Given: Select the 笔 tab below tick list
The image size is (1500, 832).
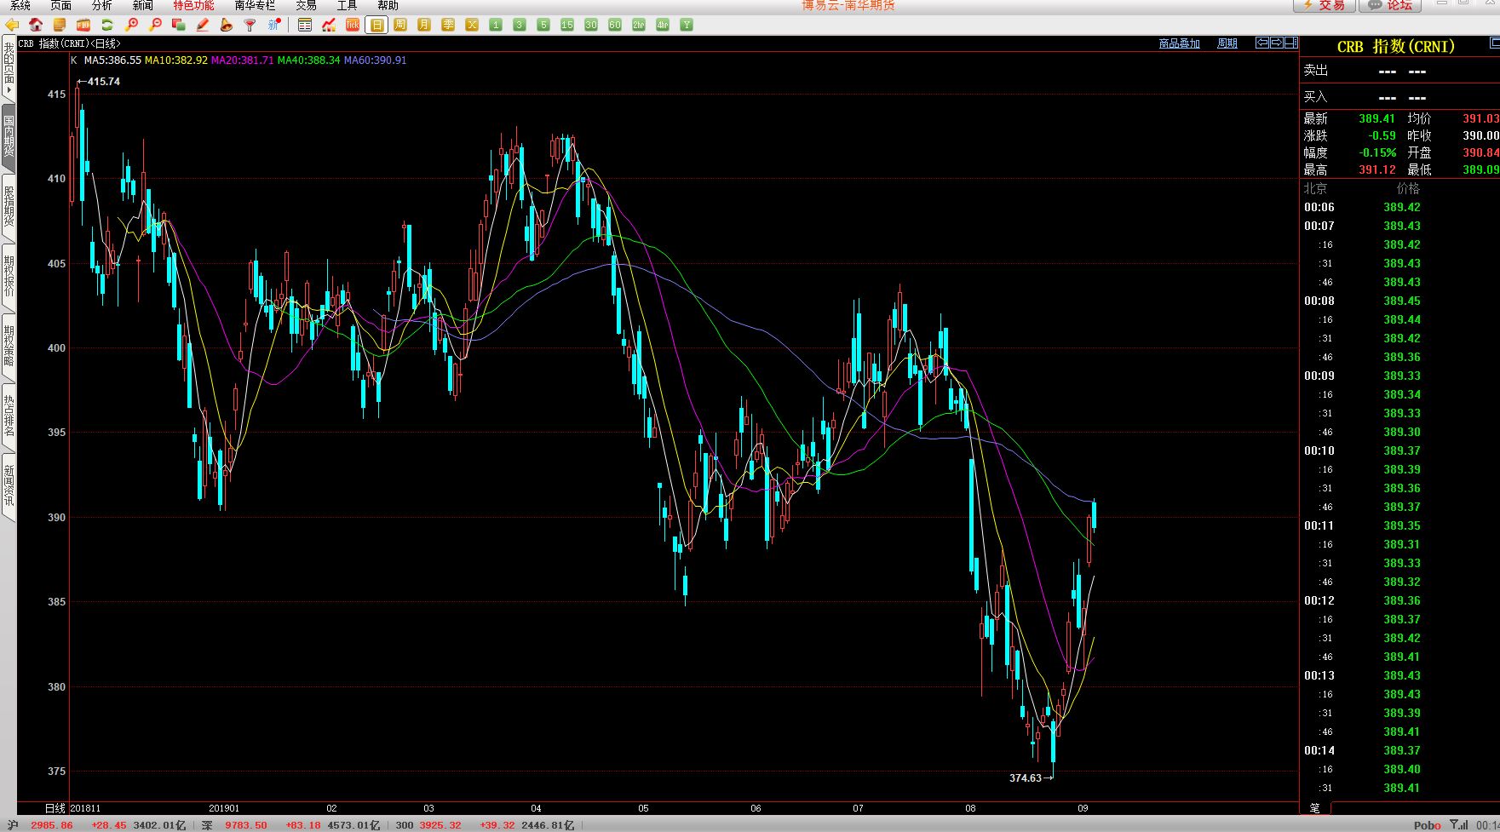Looking at the screenshot, I should coord(1315,808).
